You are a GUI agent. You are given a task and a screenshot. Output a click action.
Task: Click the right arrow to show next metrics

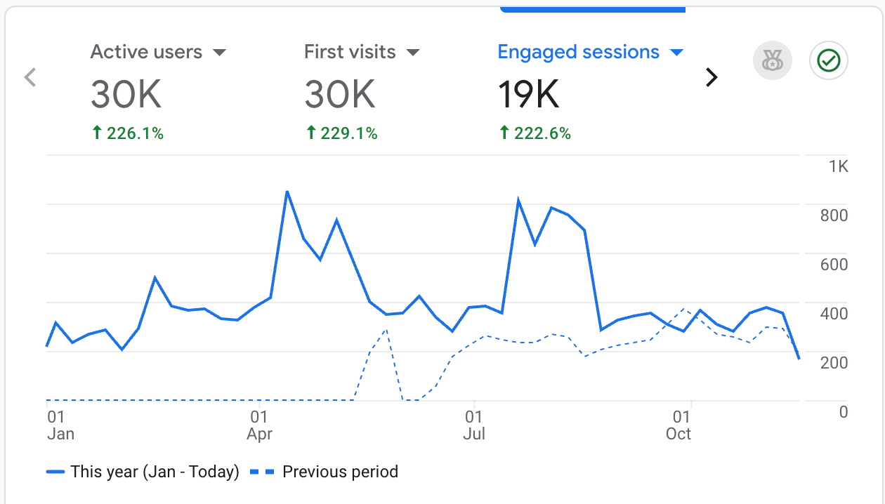point(712,77)
